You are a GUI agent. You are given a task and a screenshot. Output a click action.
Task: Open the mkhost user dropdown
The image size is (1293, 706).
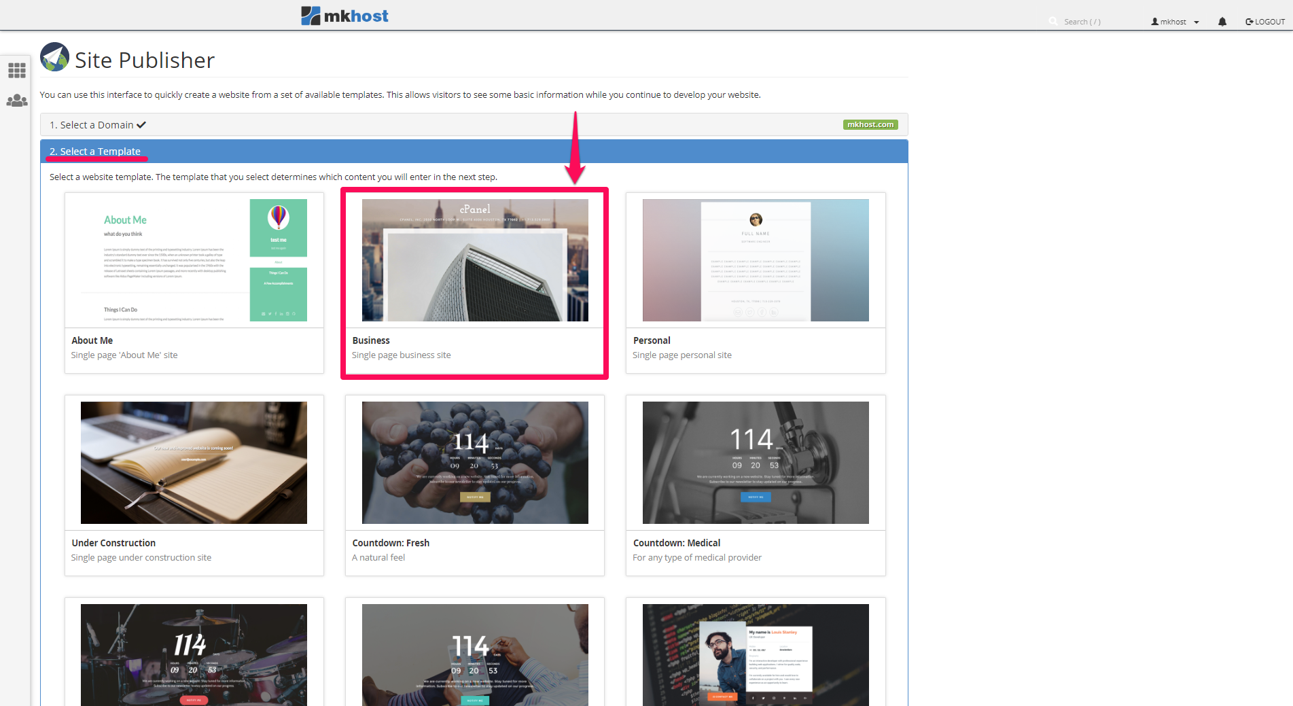1175,22
